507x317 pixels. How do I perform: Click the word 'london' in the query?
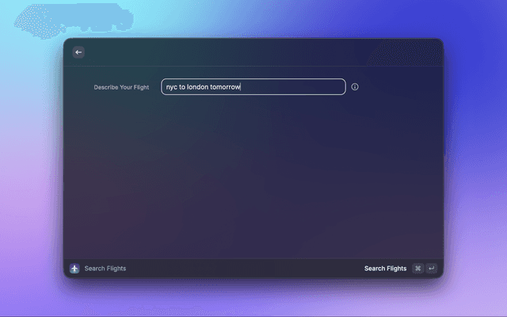coord(197,87)
